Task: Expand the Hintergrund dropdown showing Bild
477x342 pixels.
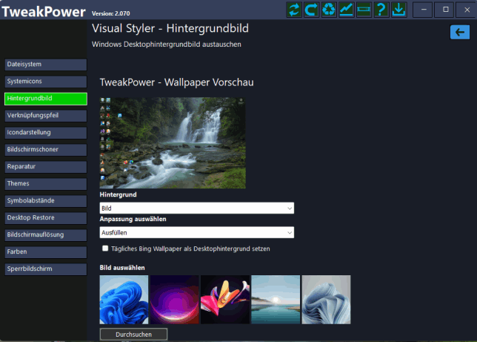Action: click(x=197, y=208)
